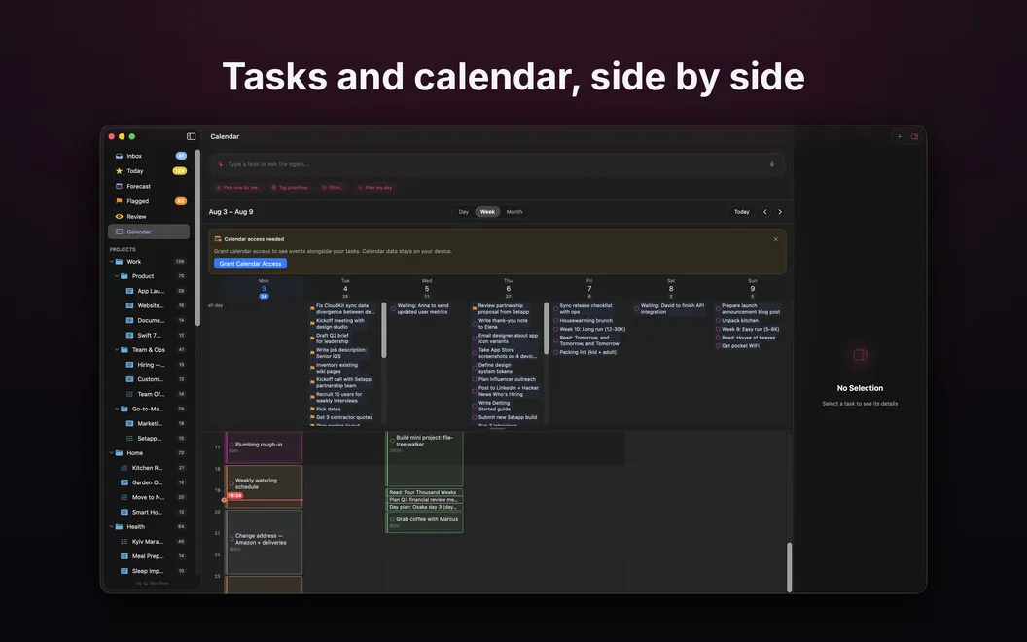The image size is (1027, 642).
Task: Click the Work folder icon
Action: pos(120,262)
